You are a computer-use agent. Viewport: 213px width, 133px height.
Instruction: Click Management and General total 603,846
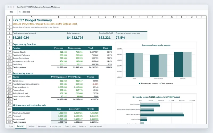click(95, 61)
